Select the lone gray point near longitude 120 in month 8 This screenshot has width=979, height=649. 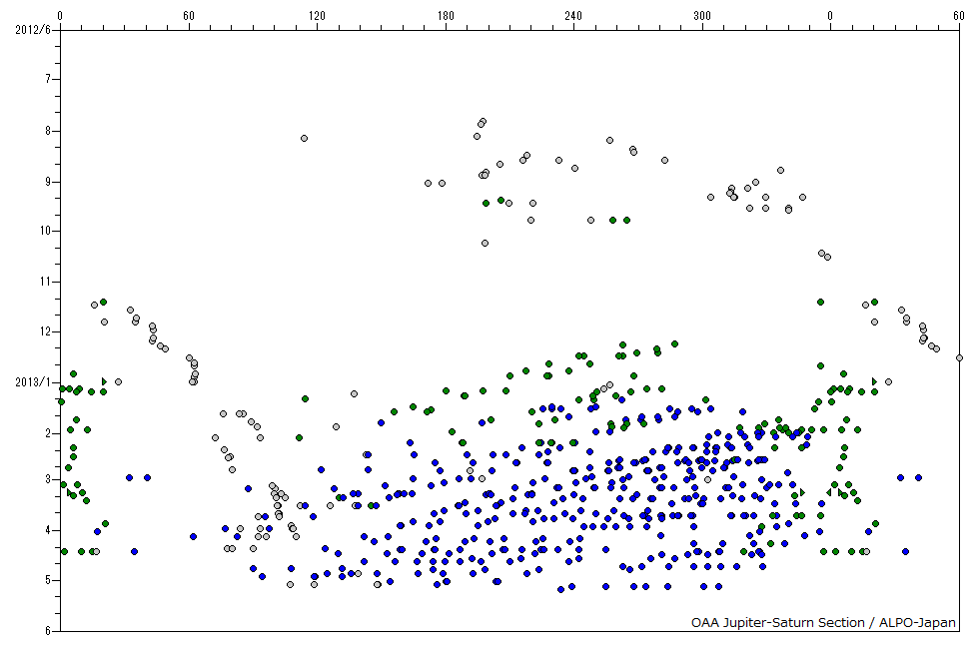[x=304, y=139]
